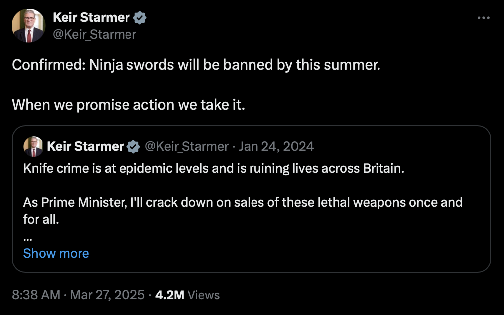Click Keir Starmer's display name
Image resolution: width=504 pixels, height=315 pixels.
click(92, 17)
